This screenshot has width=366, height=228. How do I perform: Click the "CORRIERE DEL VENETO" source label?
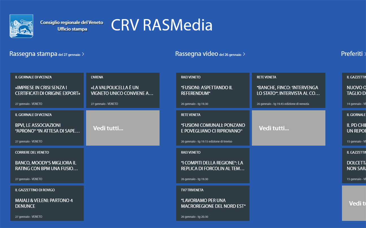click(x=32, y=152)
